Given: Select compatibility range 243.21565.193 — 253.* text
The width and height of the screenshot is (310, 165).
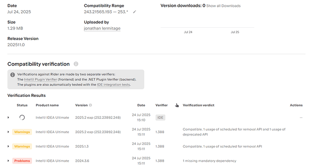Looking at the screenshot, I should pyautogui.click(x=106, y=12).
